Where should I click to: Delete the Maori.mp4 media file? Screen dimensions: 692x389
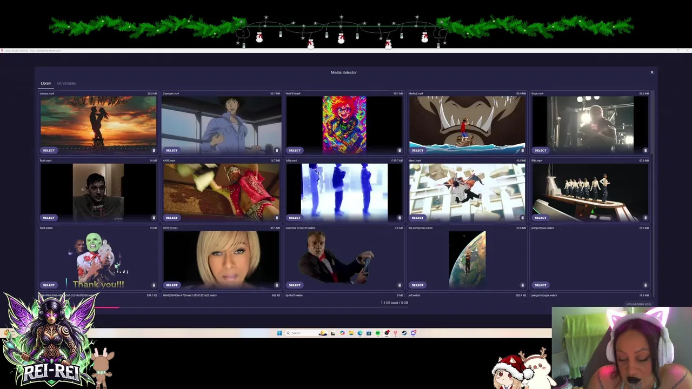[522, 218]
